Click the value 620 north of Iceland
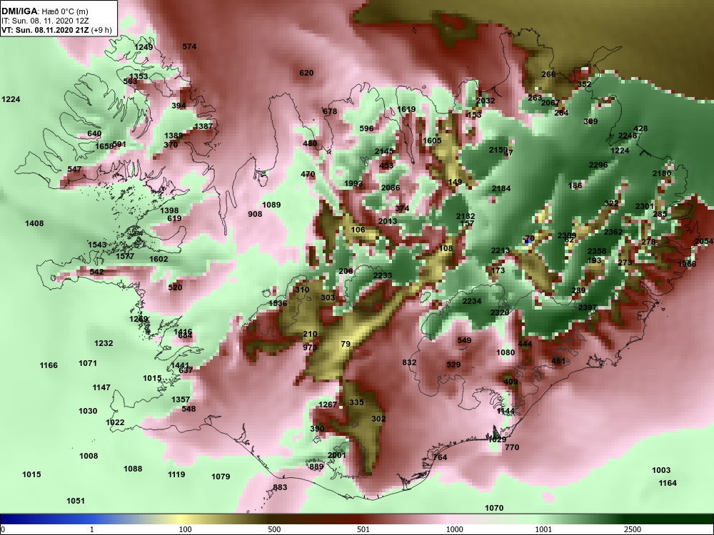The height and width of the screenshot is (535, 714). [306, 73]
